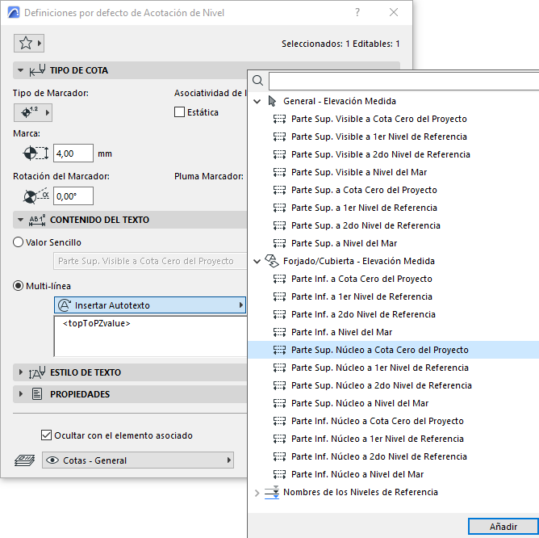
Task: Open the Valor Sencillo value dropdown
Action: (150, 261)
